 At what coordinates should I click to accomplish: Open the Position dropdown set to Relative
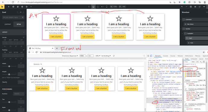(x=19, y=94)
